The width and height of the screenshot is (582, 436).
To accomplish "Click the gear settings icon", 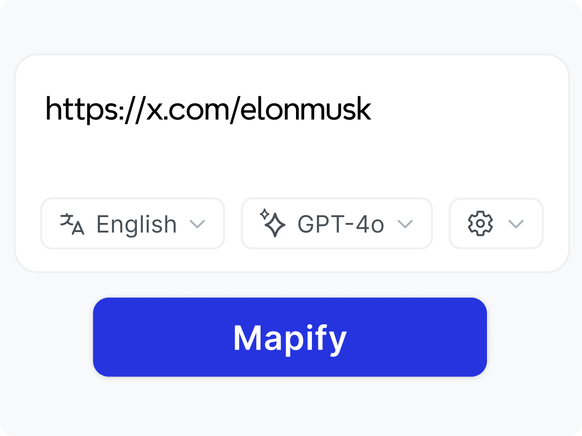I will pos(480,223).
